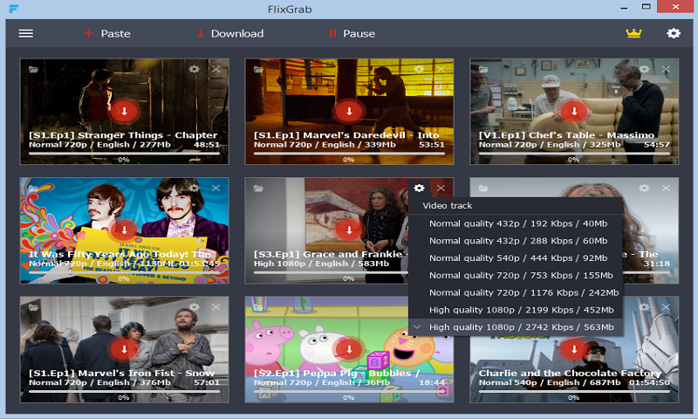Pick High quality 1080p / 2199 Kbps / 452Mb

pyautogui.click(x=516, y=310)
